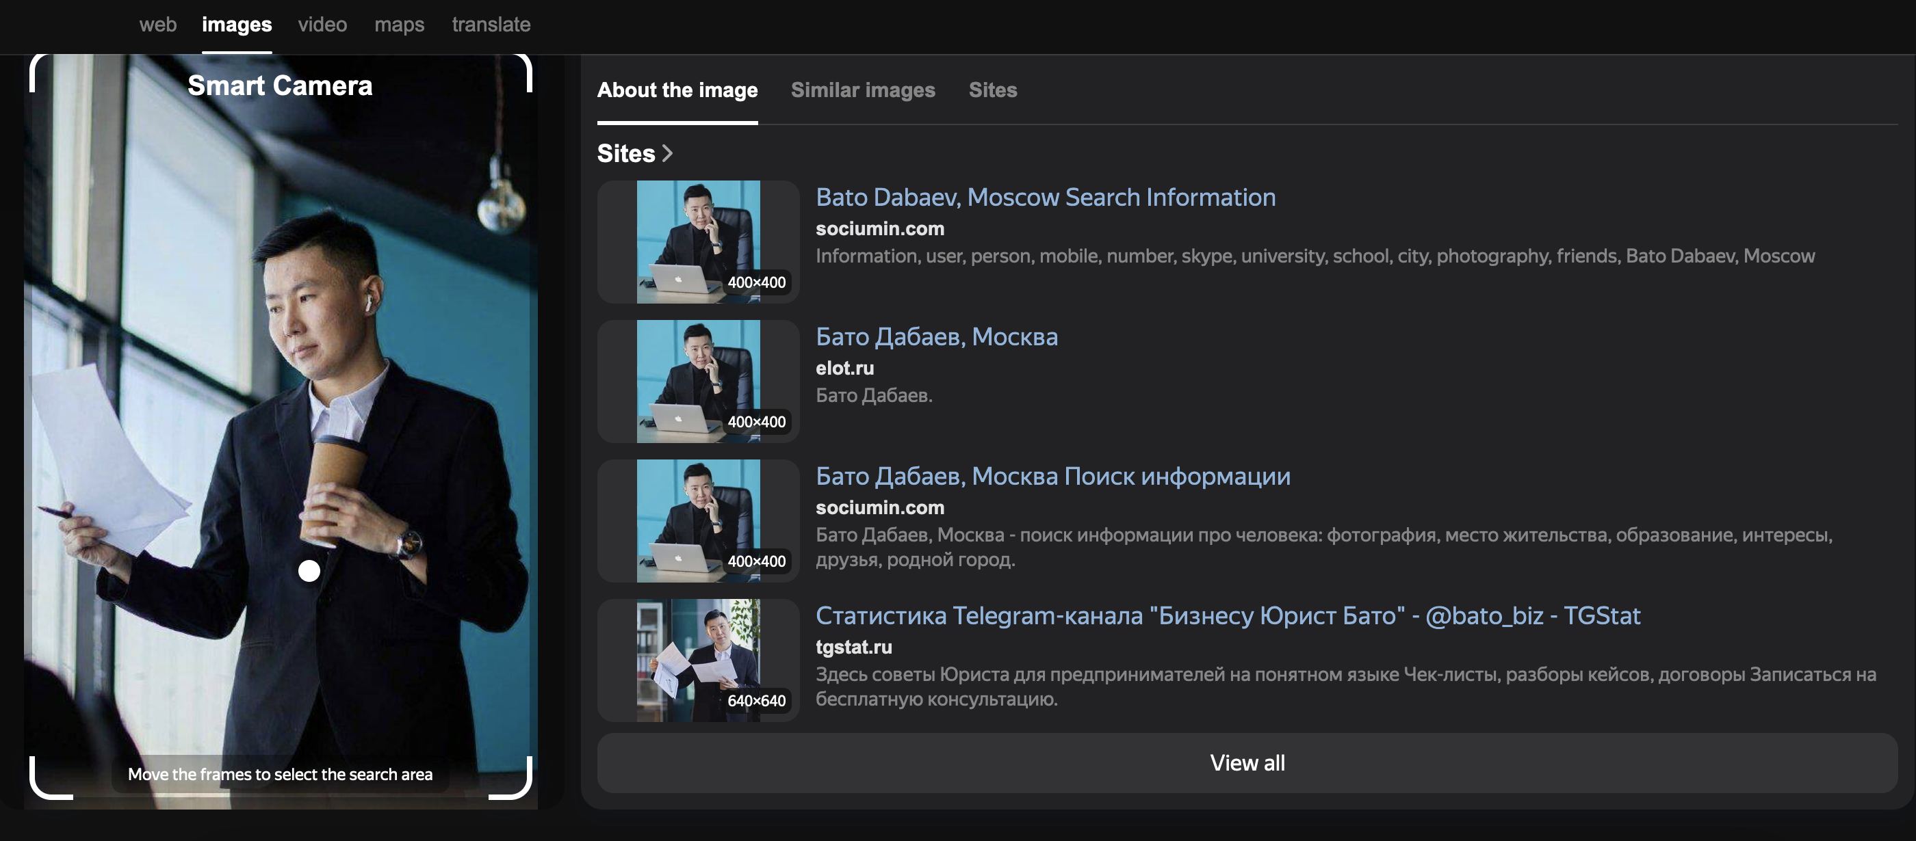Select the About the image tab

click(x=677, y=90)
